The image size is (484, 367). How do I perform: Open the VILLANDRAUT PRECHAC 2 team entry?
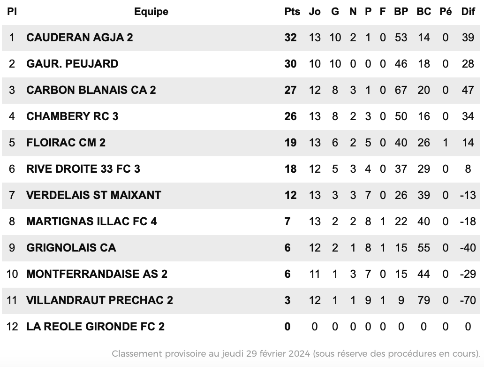tap(100, 300)
